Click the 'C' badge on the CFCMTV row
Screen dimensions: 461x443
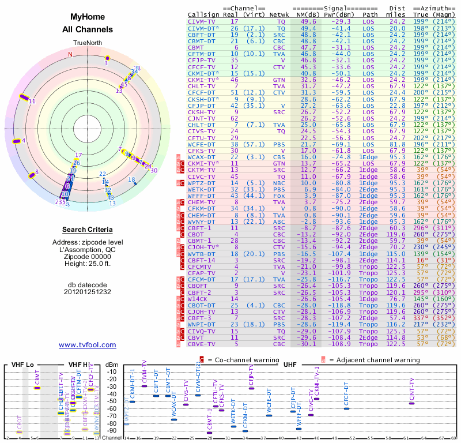click(x=182, y=266)
